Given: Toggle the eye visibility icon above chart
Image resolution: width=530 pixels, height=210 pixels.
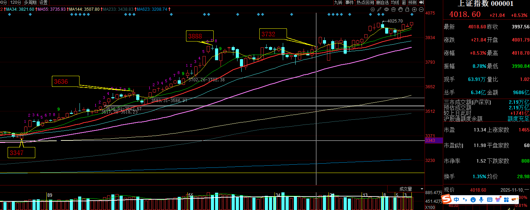Looking at the screenshot, I should (x=387, y=9).
